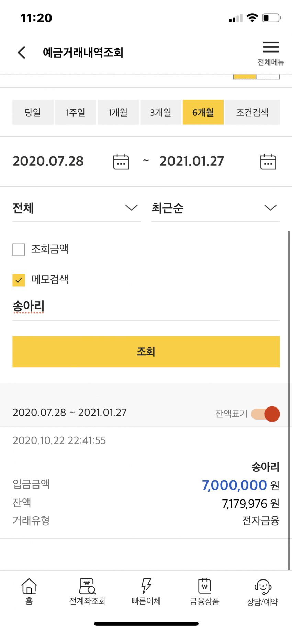Screen dimensions: 292x632
Task: Open the 조건검색 tab
Action: [x=252, y=112]
